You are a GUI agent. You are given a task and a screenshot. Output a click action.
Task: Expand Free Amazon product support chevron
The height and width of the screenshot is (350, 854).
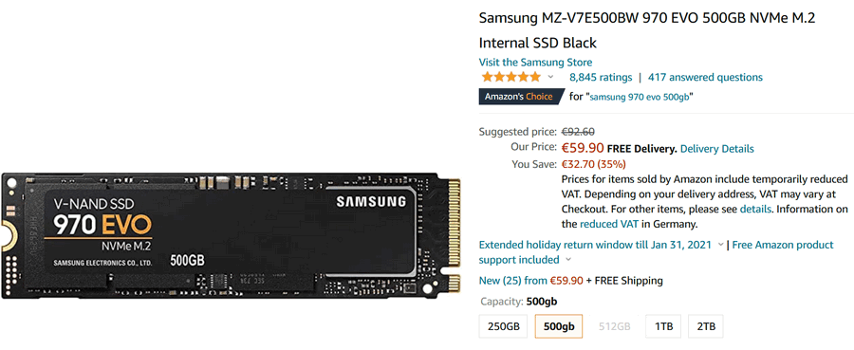click(x=568, y=260)
